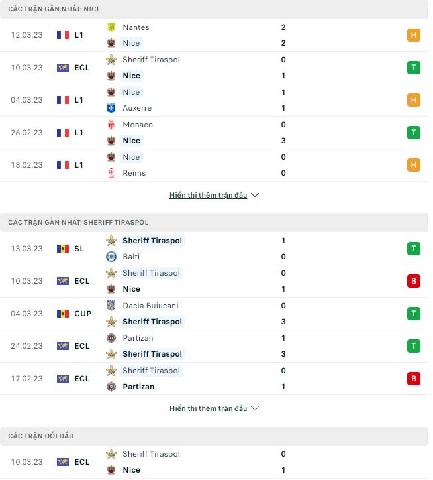Click the red B badge on 17.02.23
This screenshot has height=480, width=433.
pyautogui.click(x=413, y=379)
